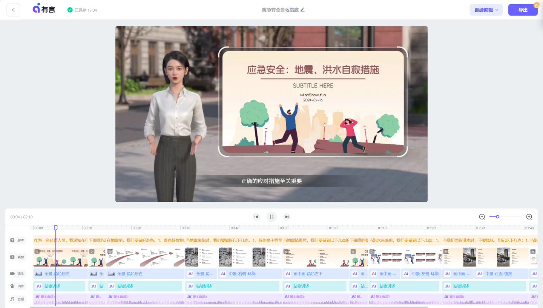Select material clip numbered 3
543x308 pixels.
pyautogui.click(x=146, y=257)
